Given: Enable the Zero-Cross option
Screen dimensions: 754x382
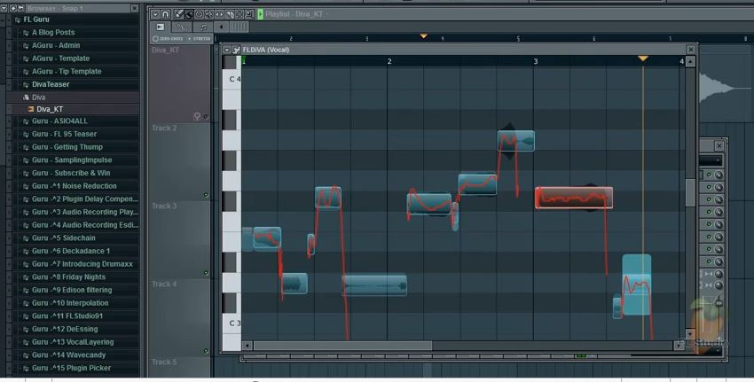Looking at the screenshot, I should pos(168,38).
